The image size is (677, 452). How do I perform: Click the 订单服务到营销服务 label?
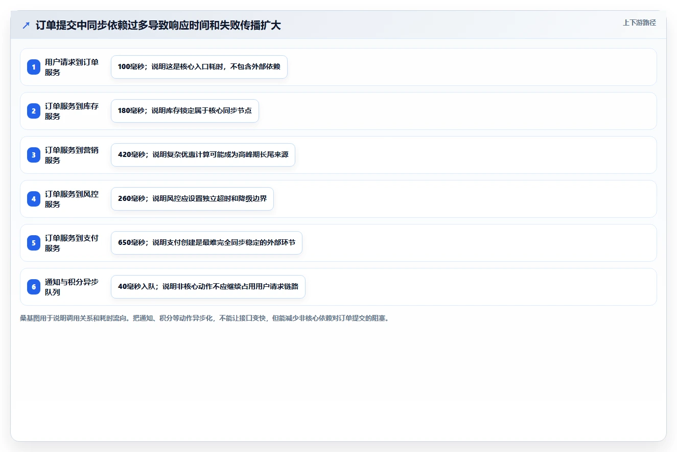pyautogui.click(x=72, y=155)
